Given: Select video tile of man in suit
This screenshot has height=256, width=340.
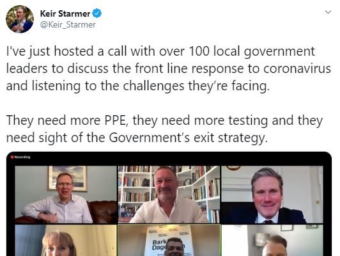Looking at the screenshot, I should (272, 195).
